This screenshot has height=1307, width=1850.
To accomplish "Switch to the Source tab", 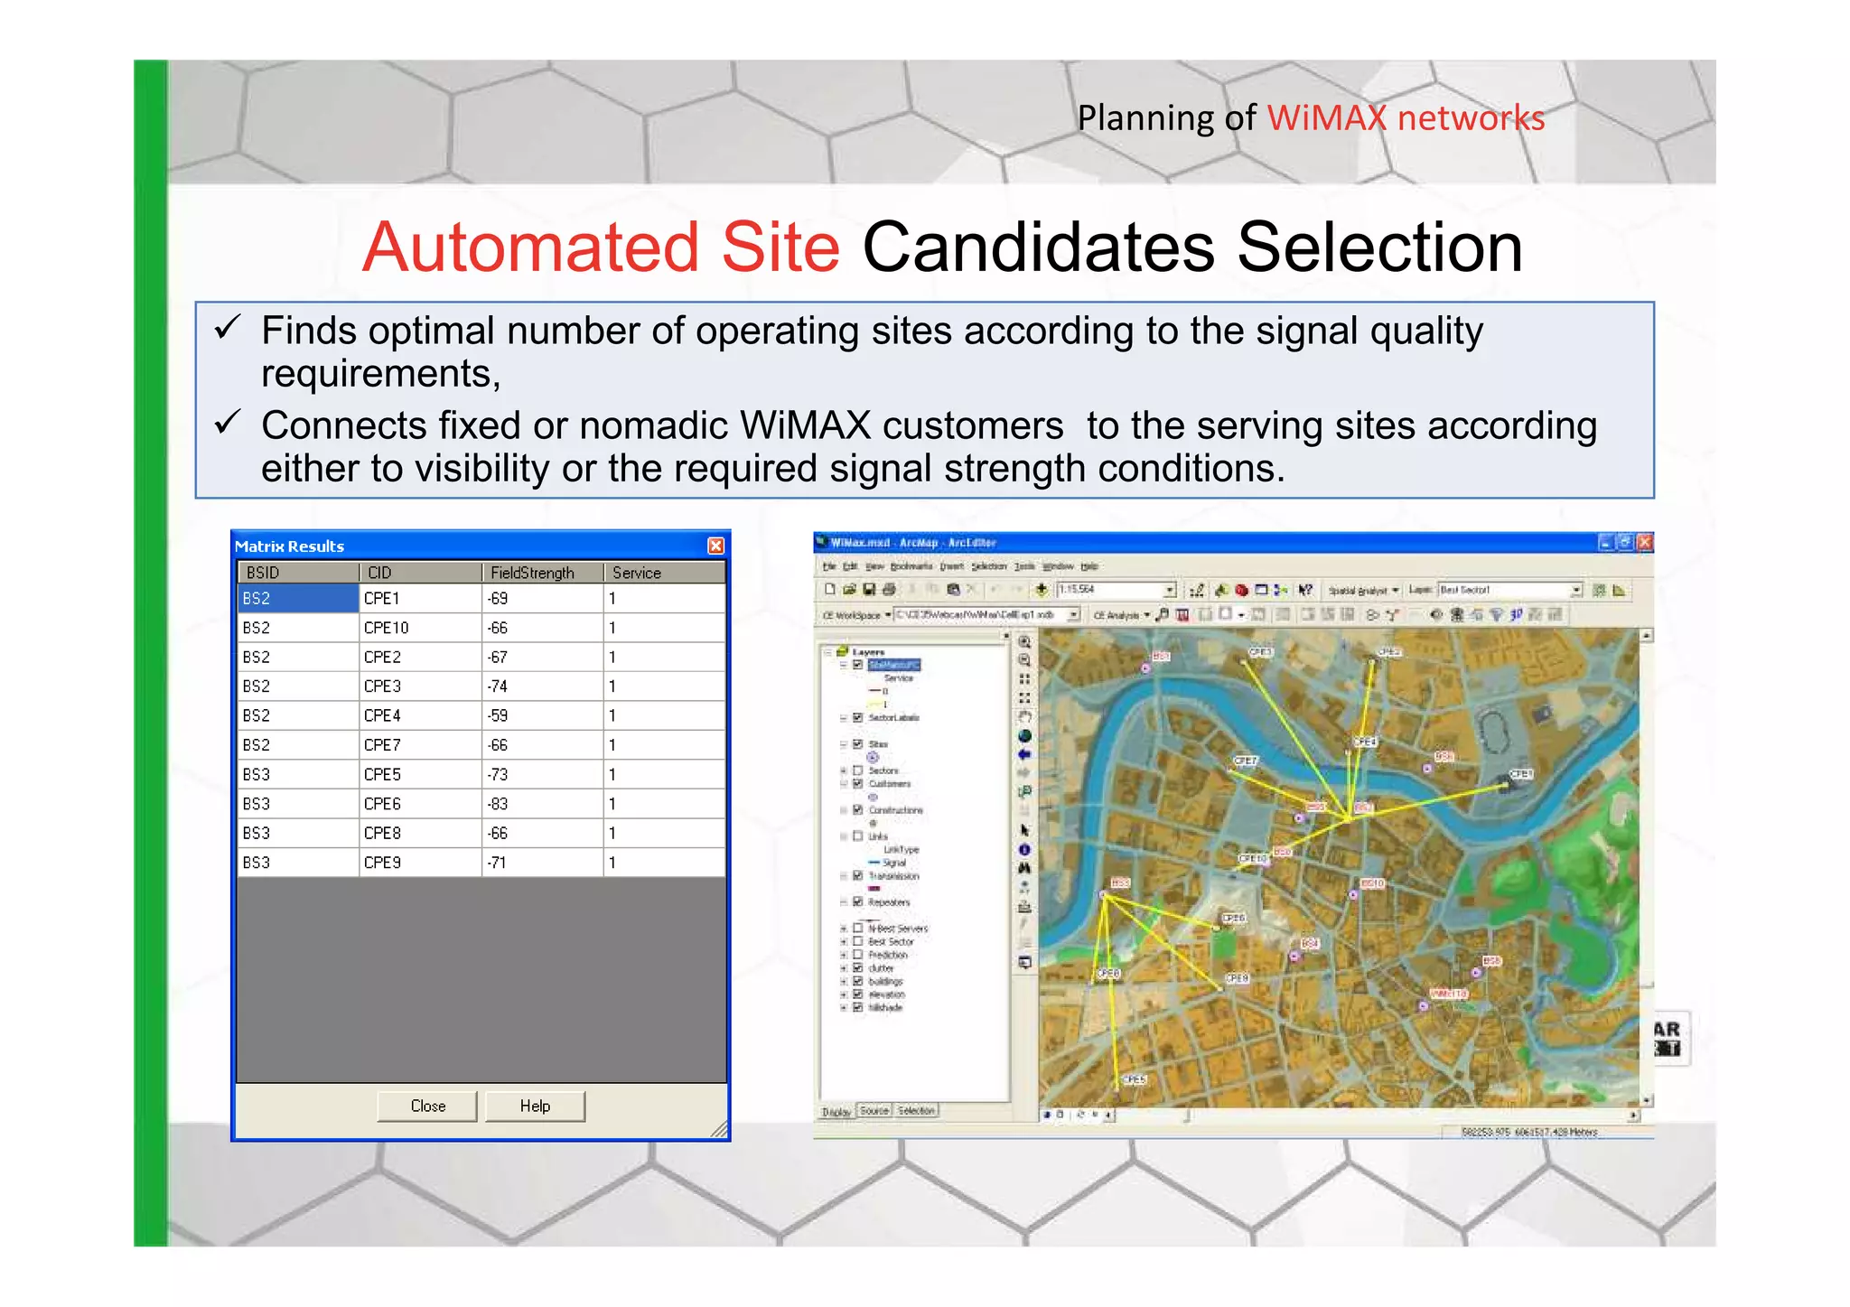I will coord(874,1111).
